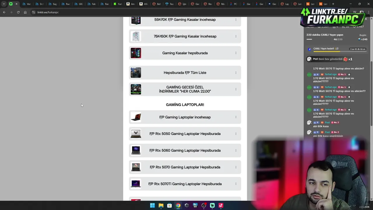Image resolution: width=373 pixels, height=210 pixels.
Task: Open Pozi Beni Sev gift notification
Action: click(330, 59)
